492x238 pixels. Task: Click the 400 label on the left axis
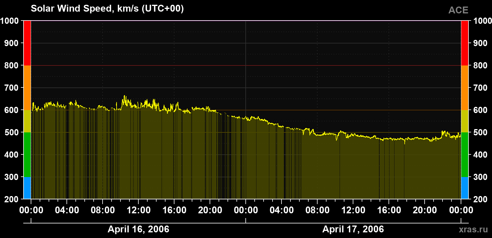12,155
